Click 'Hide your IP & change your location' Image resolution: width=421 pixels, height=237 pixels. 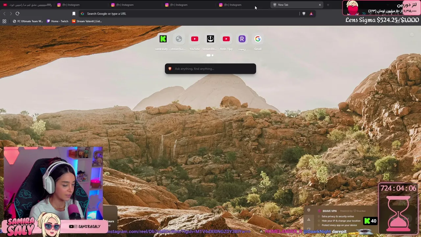point(341,221)
